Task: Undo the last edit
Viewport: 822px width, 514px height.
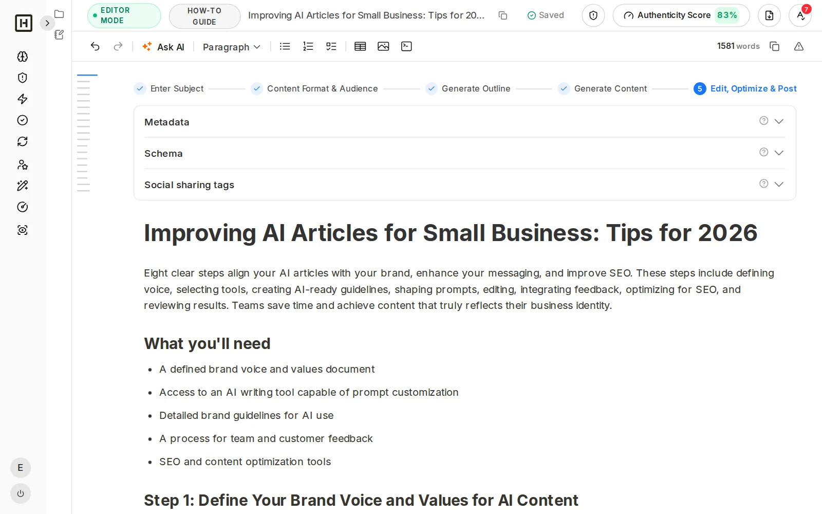Action: point(95,46)
